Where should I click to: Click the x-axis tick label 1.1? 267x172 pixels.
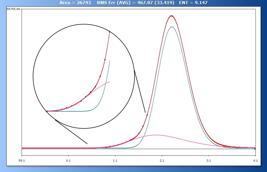[115, 161]
